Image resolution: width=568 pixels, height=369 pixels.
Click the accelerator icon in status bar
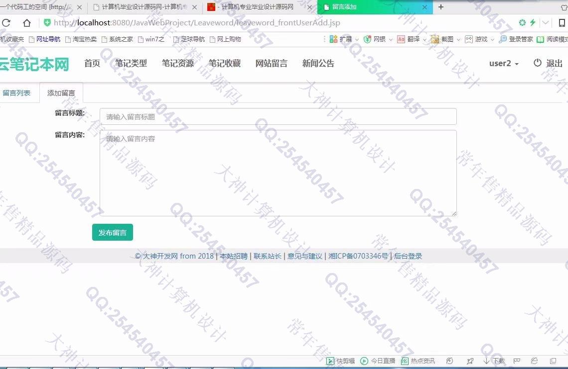coord(449,361)
